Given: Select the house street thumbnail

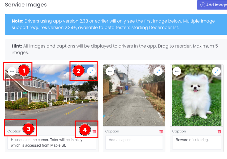Looking at the screenshot, I should [52, 95].
